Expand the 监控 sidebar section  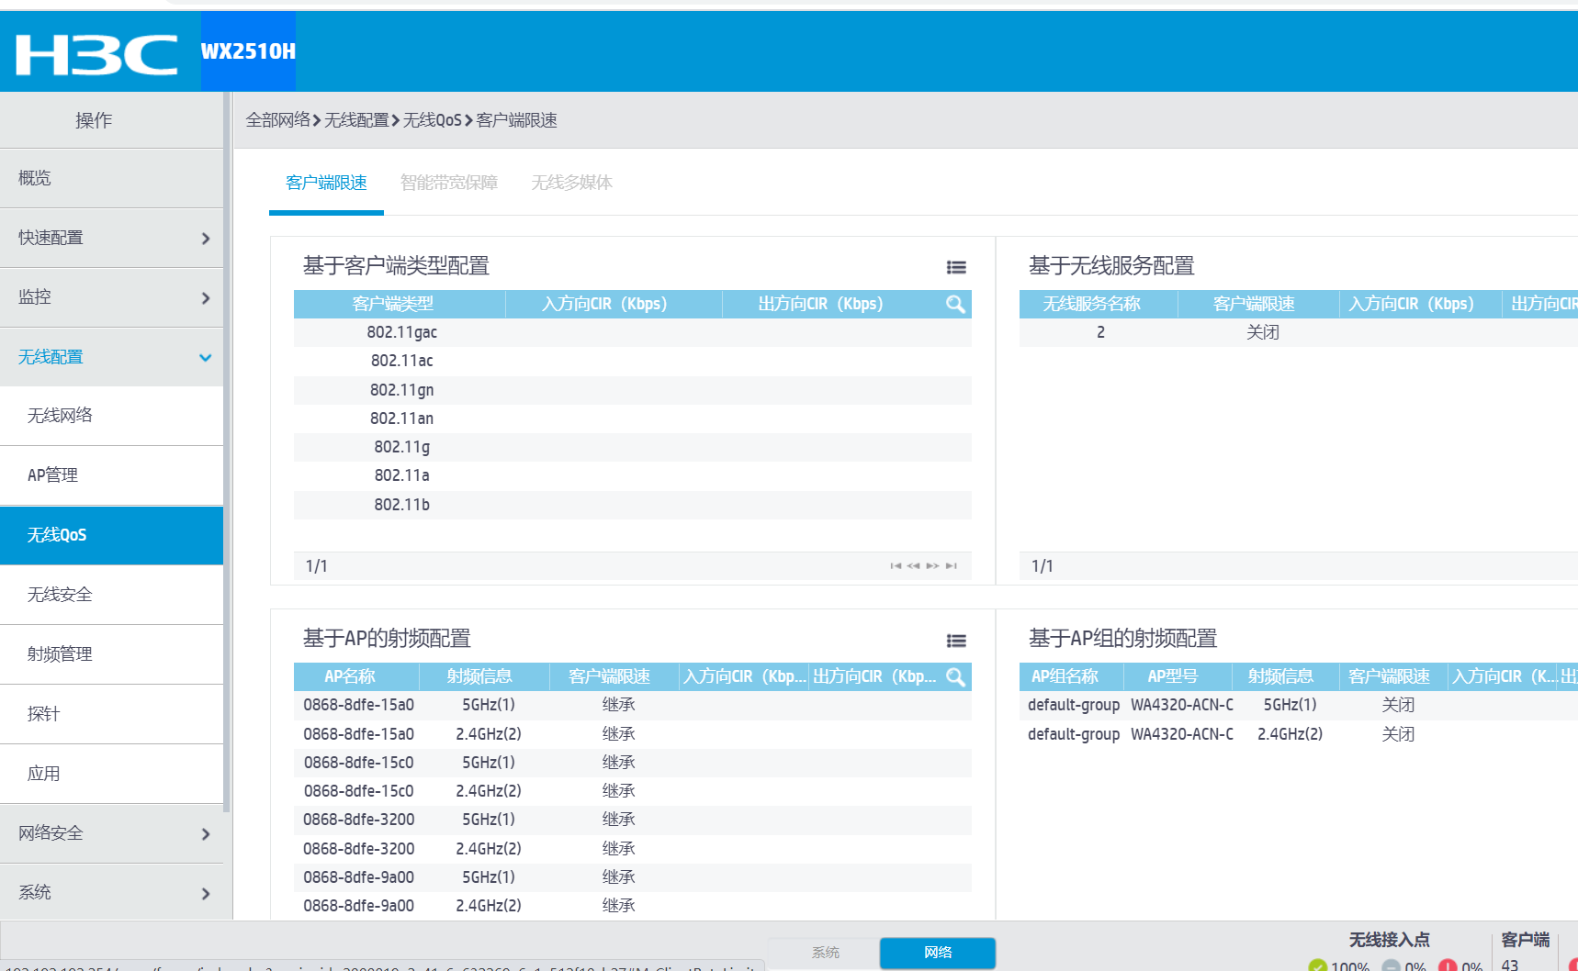(111, 297)
